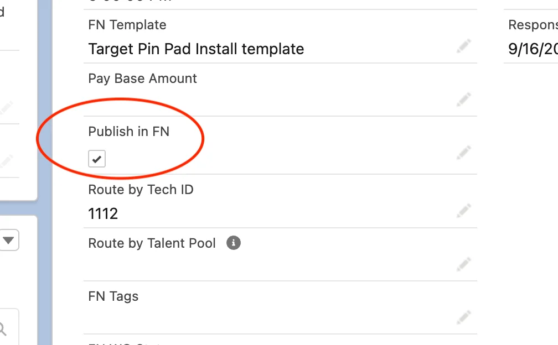Edit Route by Tech ID with pencil icon

[x=463, y=211]
